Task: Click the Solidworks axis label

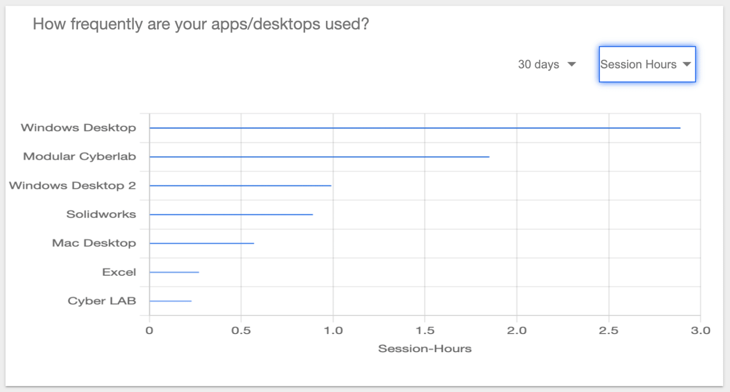Action: click(101, 215)
